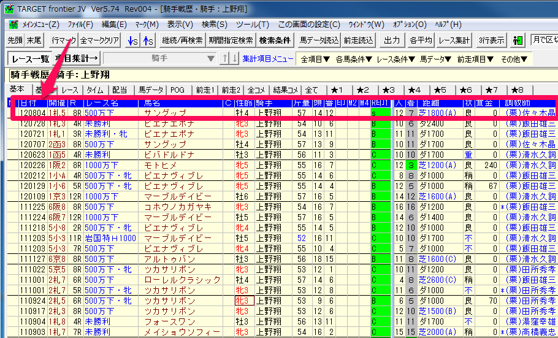Image resolution: width=558 pixels, height=338 pixels.
Task: Open ウィンドウ(W) menu
Action: point(366,25)
